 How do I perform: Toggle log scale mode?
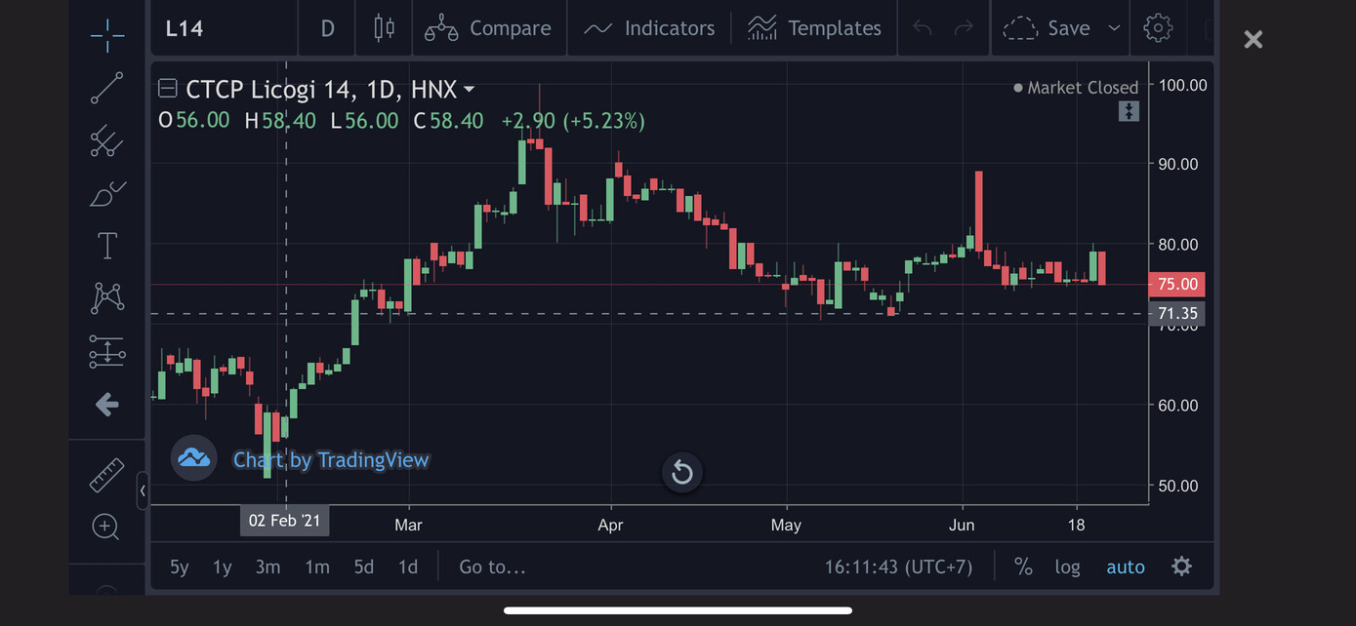[1067, 567]
